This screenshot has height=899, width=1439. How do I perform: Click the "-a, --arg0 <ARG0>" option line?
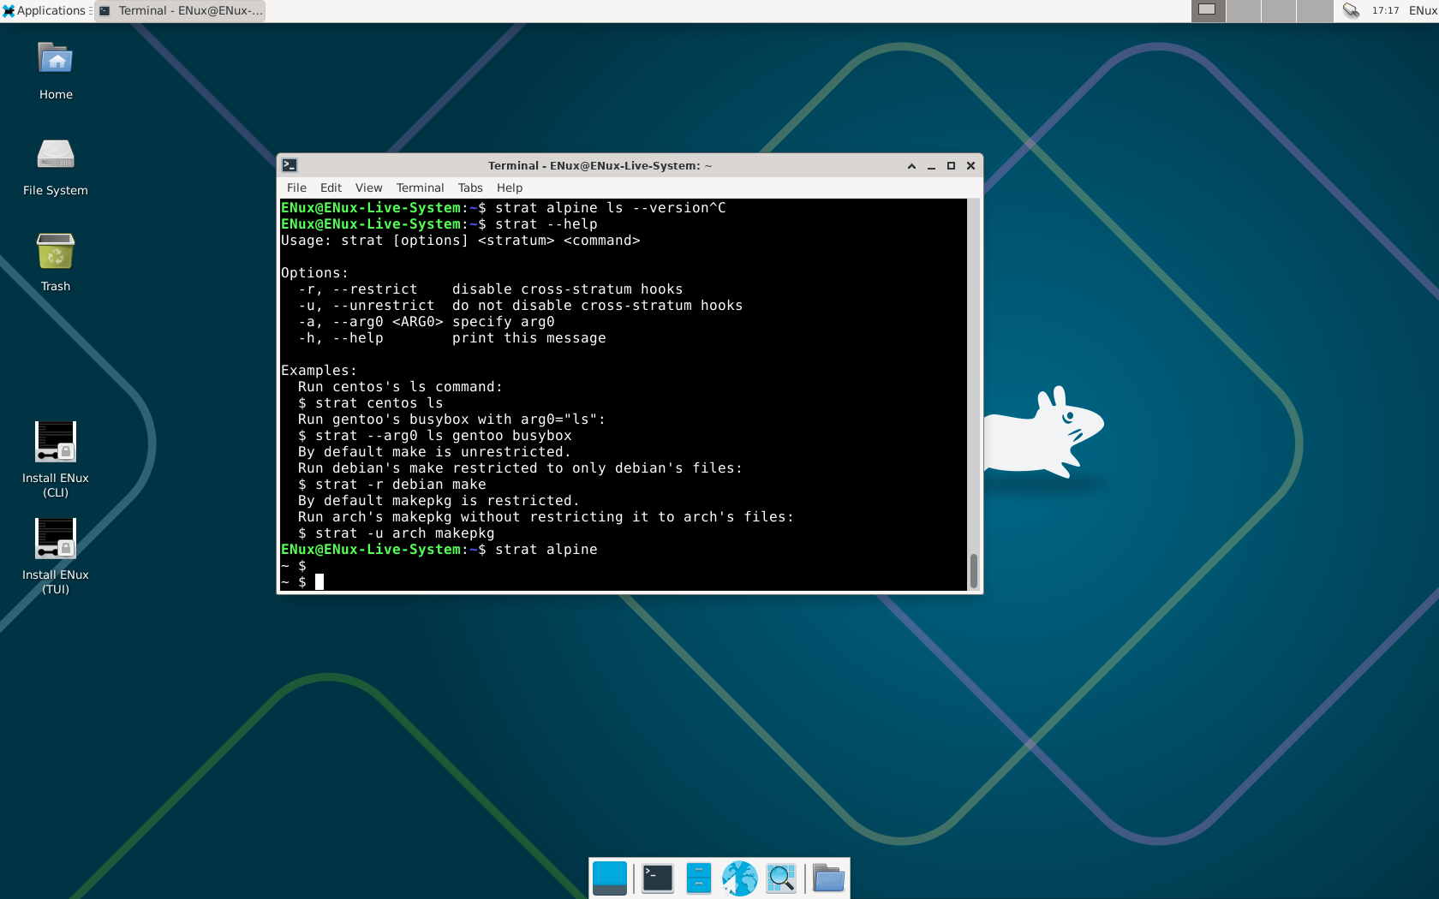[427, 322]
